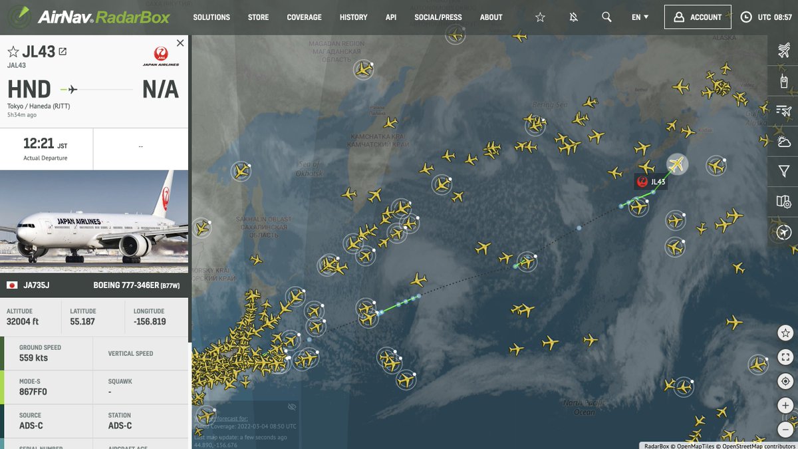
Task: Open the HISTORY menu item
Action: tap(353, 17)
